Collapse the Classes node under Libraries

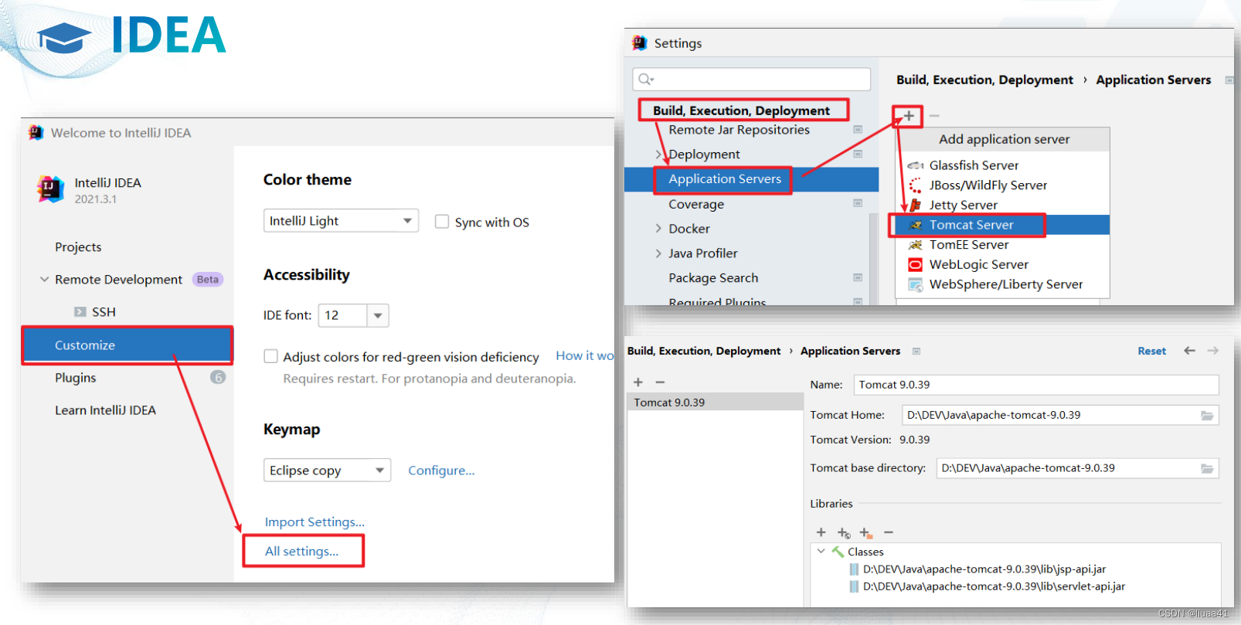pos(821,552)
